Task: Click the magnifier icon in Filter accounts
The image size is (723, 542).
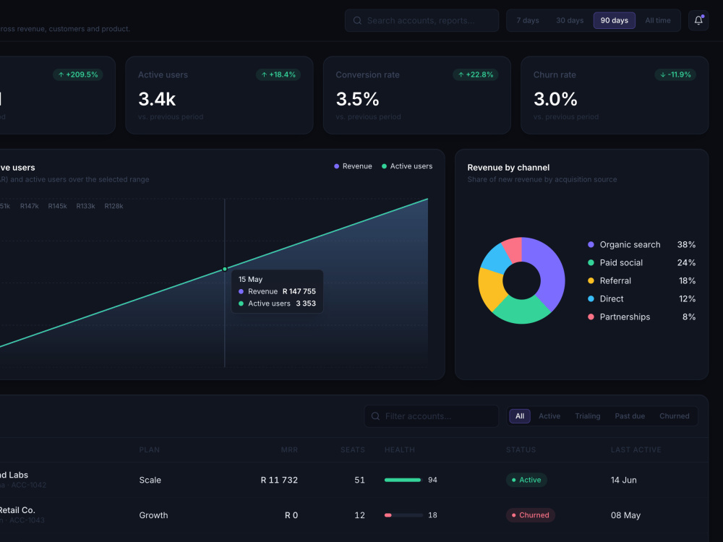Action: (375, 416)
